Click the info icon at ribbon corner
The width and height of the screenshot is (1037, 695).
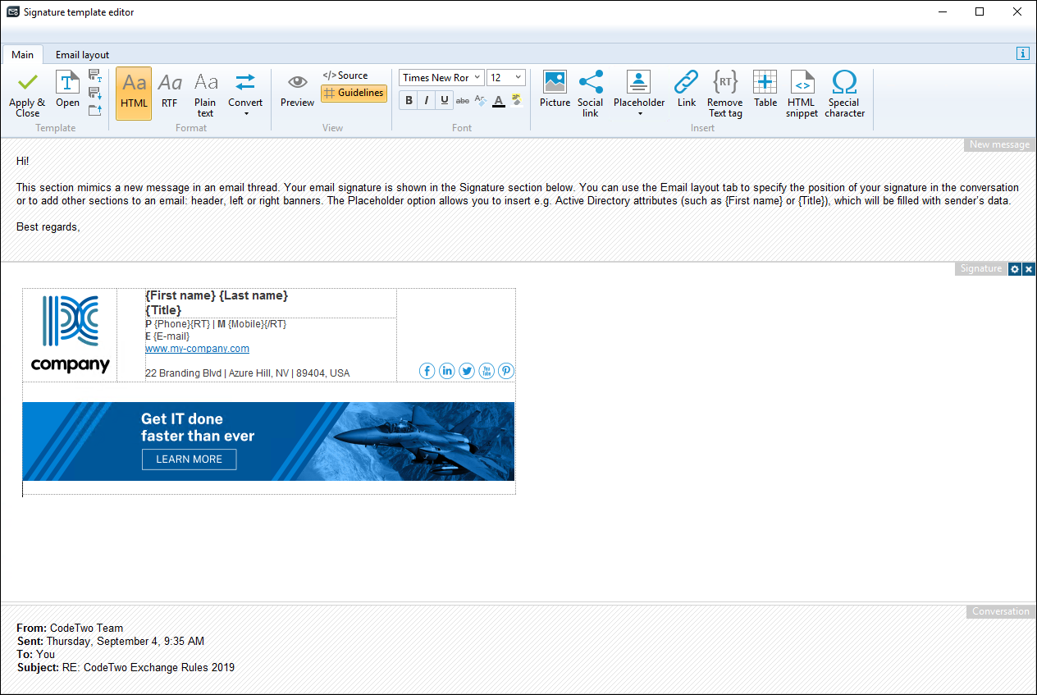tap(1023, 53)
